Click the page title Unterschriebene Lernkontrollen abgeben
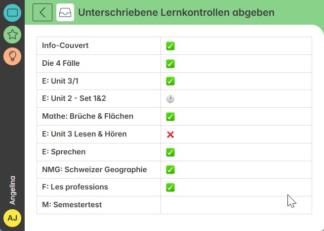 (176, 12)
